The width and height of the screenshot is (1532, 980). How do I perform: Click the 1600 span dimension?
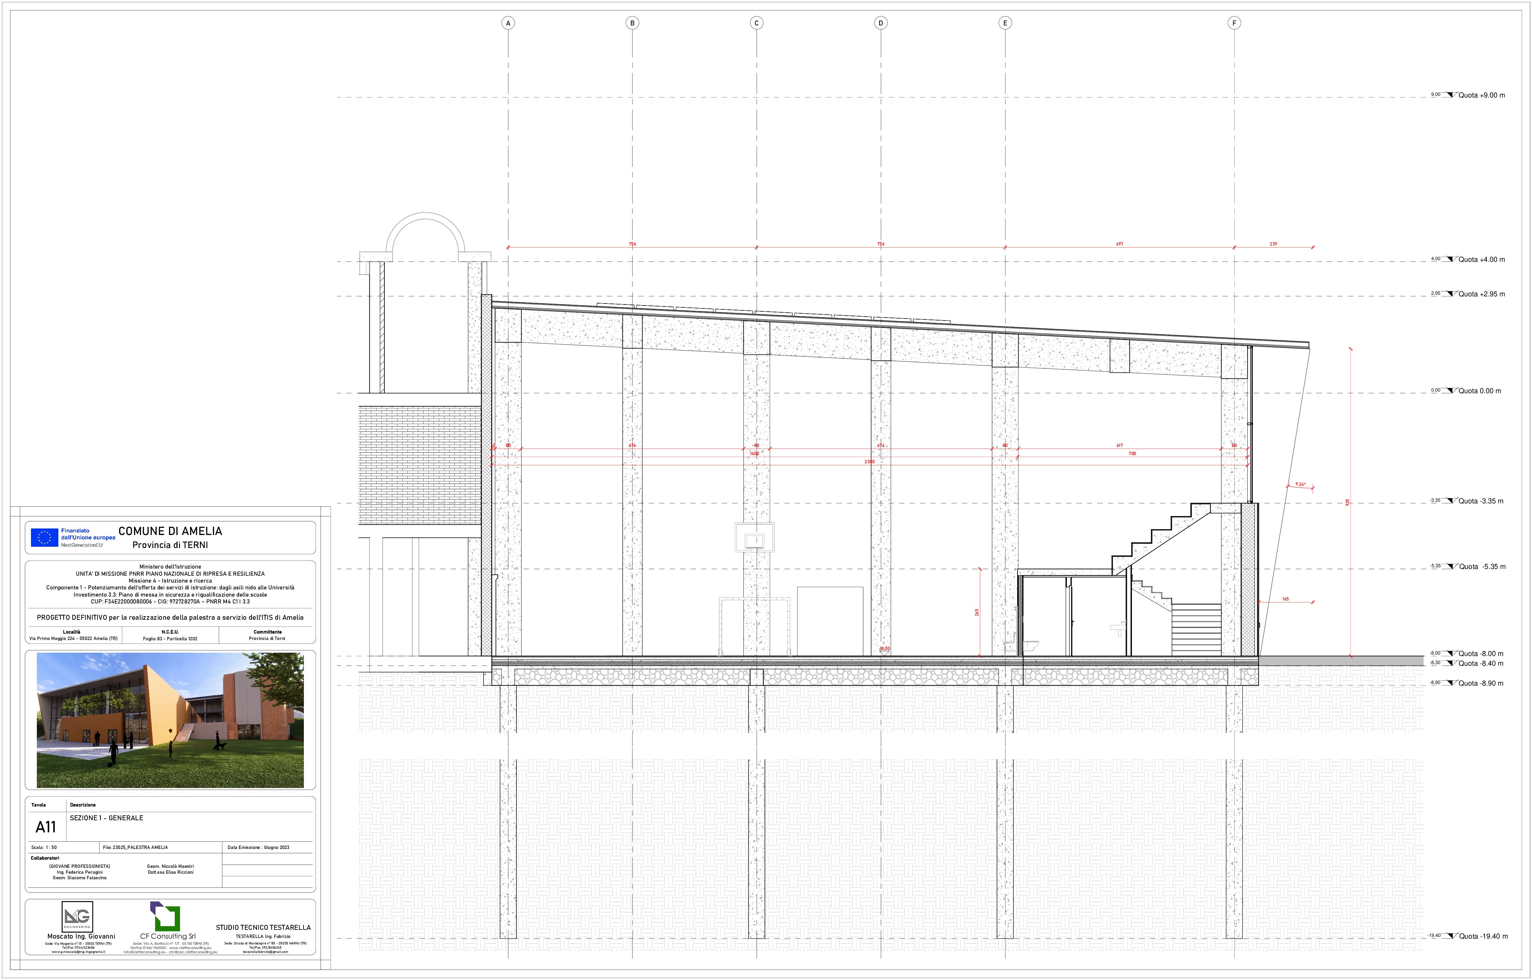tap(754, 454)
